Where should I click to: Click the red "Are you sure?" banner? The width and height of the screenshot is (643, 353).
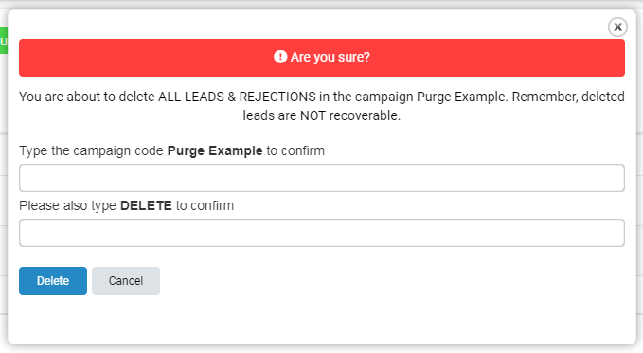322,58
